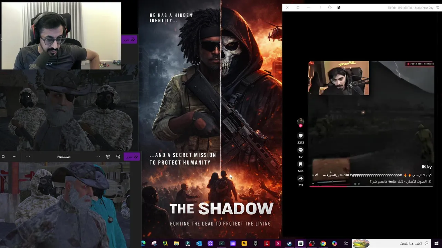Like the TikTok video with heart icon

300,136
